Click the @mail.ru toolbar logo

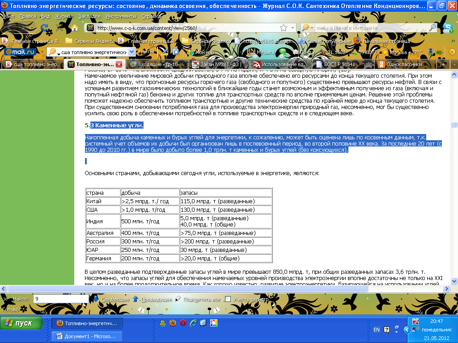pos(20,52)
